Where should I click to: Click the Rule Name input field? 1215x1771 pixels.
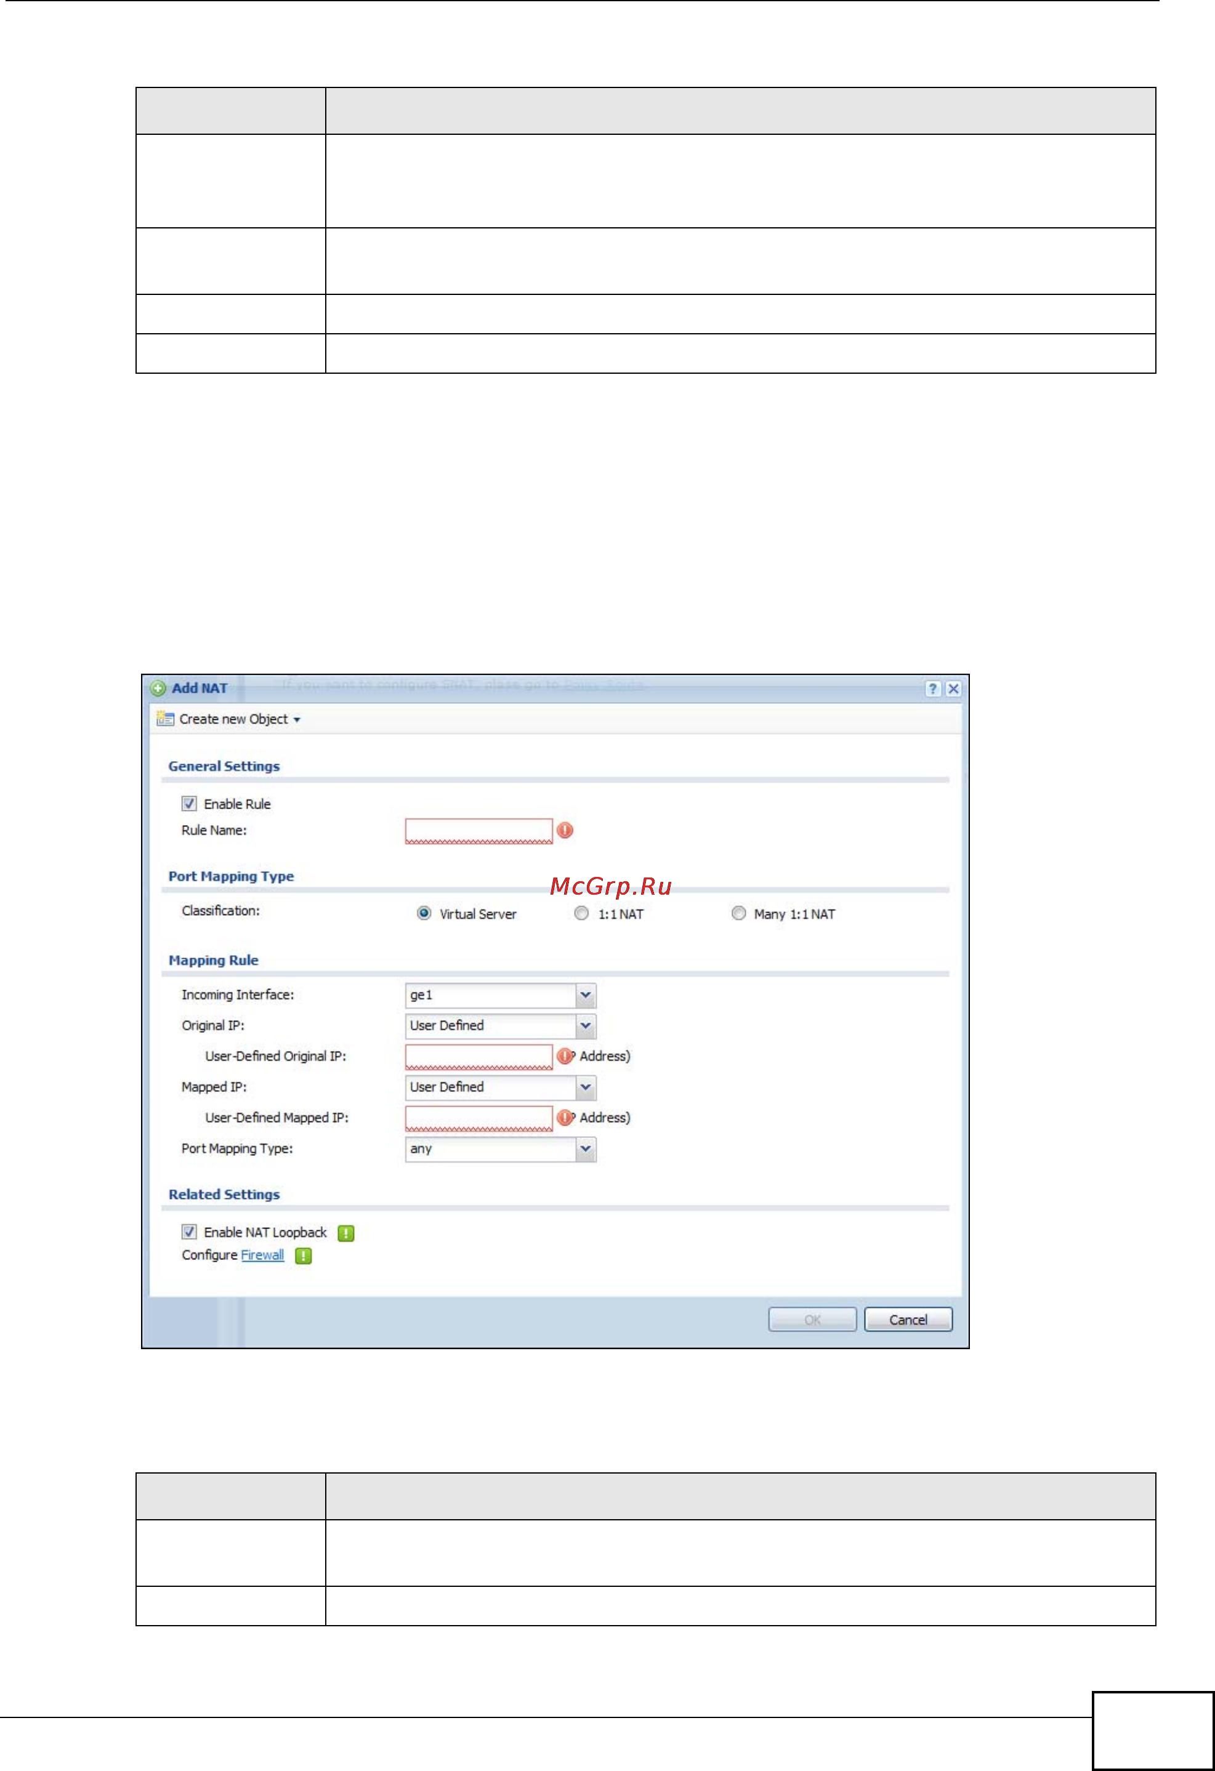[x=478, y=831]
